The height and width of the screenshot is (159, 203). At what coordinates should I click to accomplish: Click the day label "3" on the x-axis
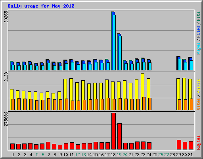(25, 155)
